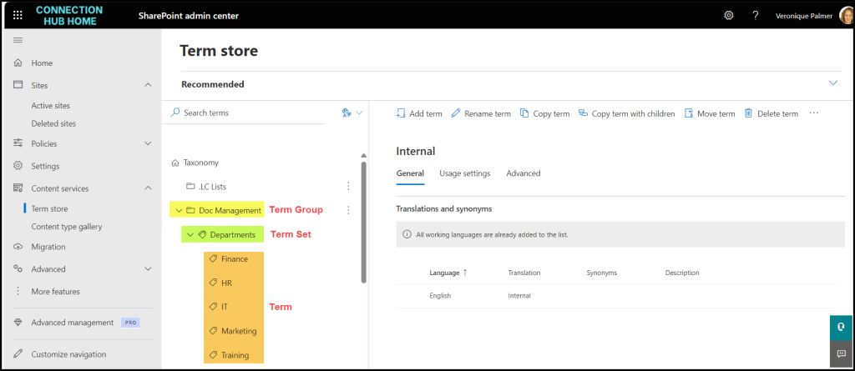Expand the Recommended section chevron
The image size is (855, 371).
click(x=832, y=83)
